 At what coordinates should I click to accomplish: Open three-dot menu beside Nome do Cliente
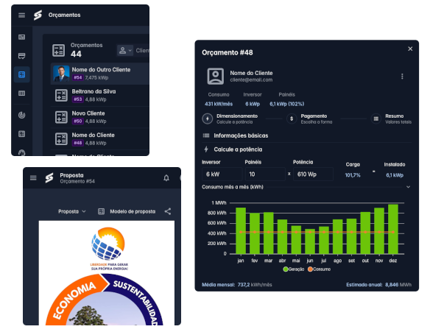pyautogui.click(x=402, y=77)
